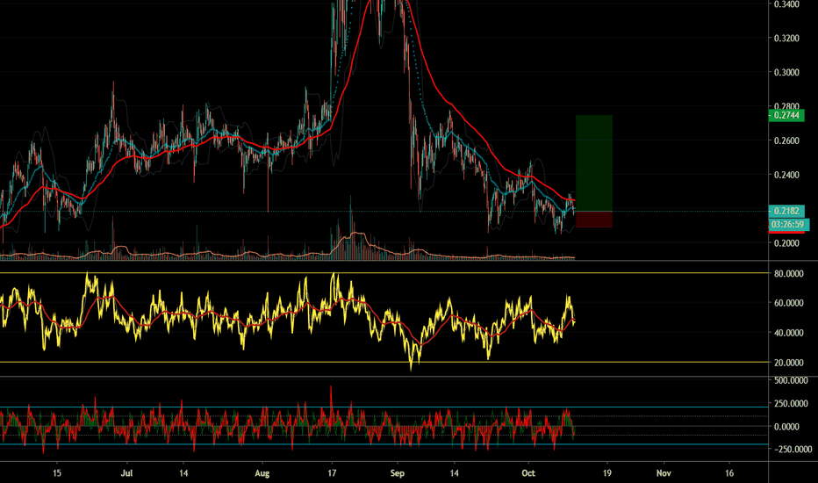Click the green 0.2744 target price label

tap(786, 115)
